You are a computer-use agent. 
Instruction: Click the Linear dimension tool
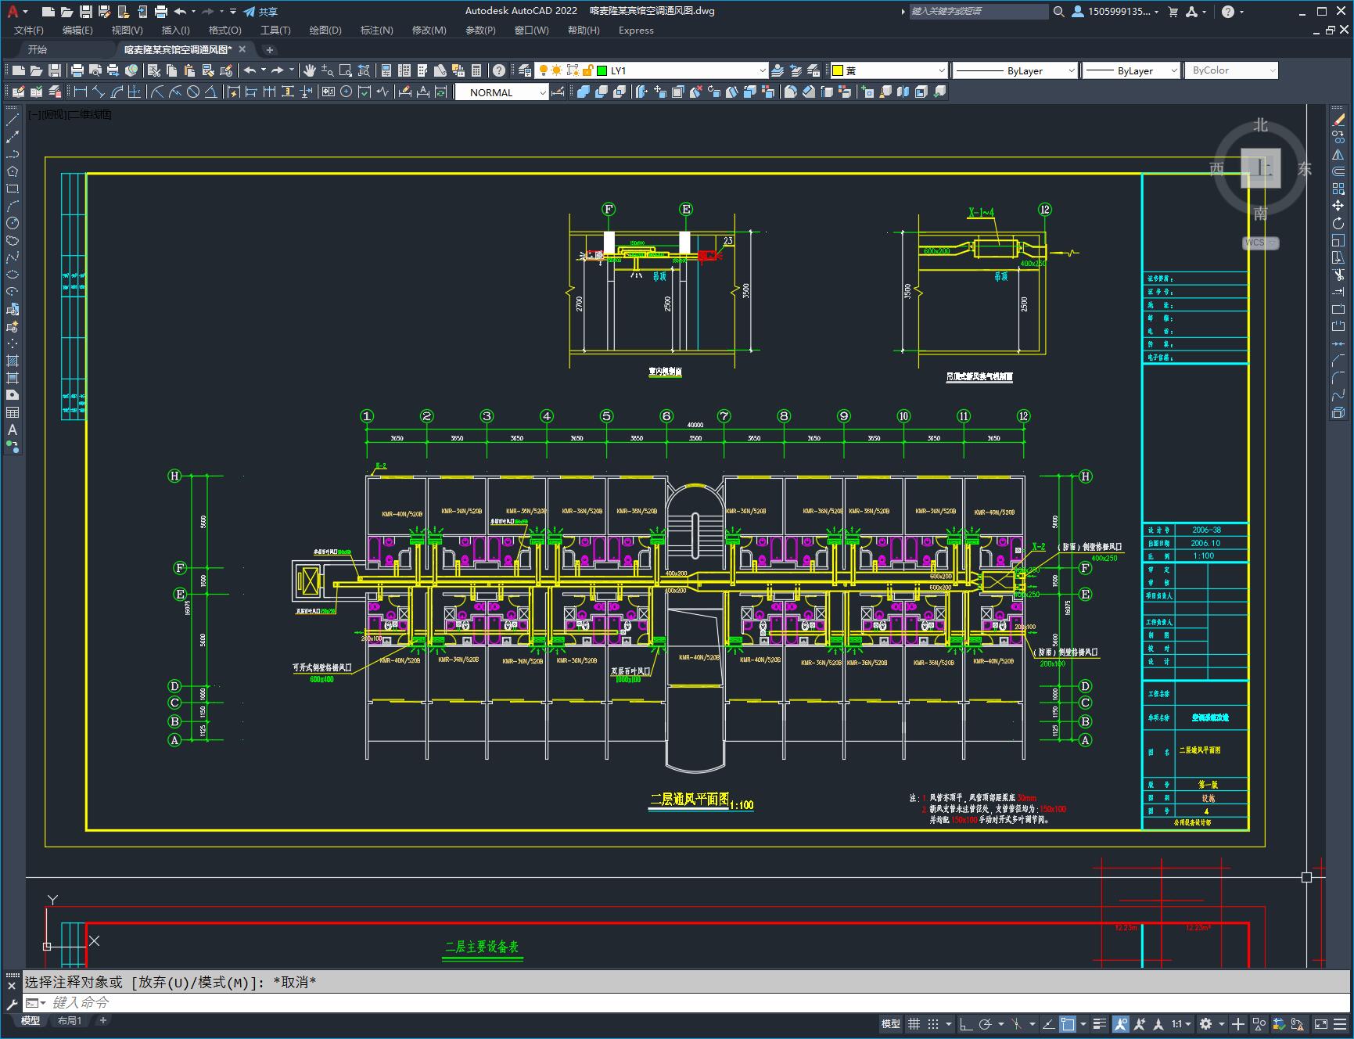pyautogui.click(x=81, y=92)
